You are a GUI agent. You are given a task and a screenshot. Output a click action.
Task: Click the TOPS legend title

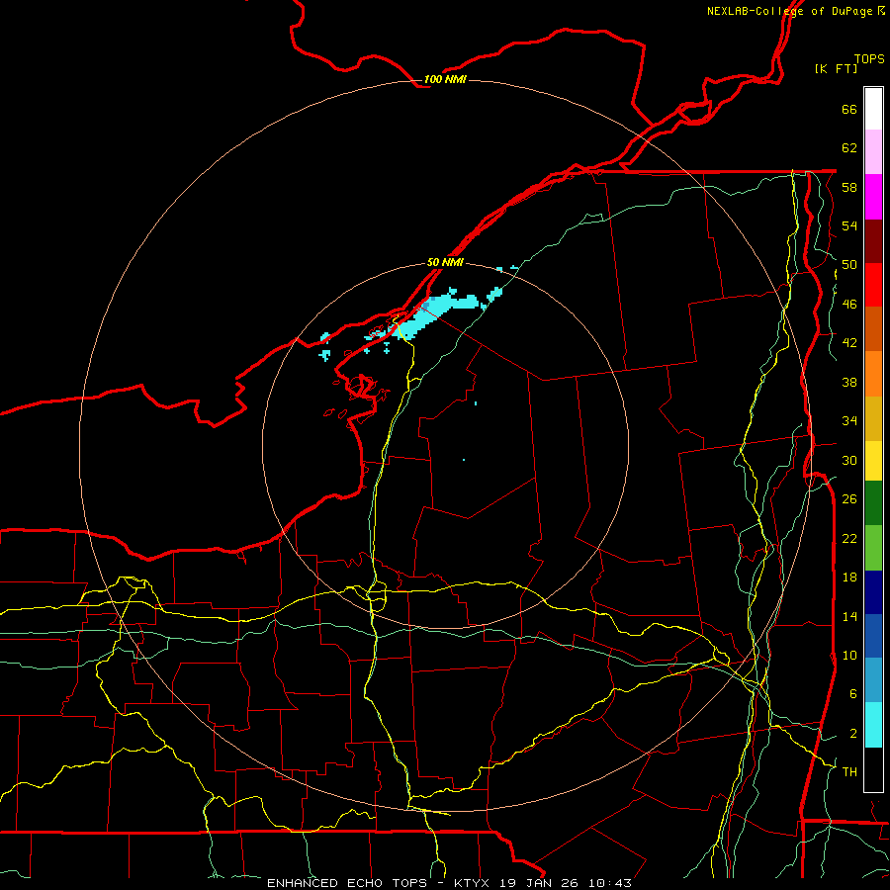point(869,58)
